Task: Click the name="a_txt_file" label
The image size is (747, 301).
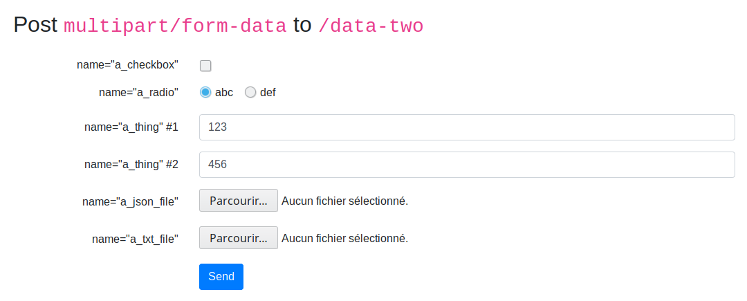Action: point(135,239)
